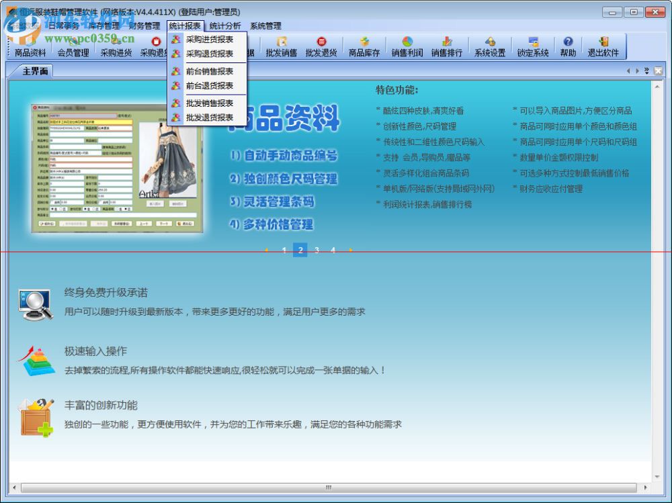The width and height of the screenshot is (672, 503).
Task: Open the 批发退货 toolbar icon
Action: click(321, 48)
